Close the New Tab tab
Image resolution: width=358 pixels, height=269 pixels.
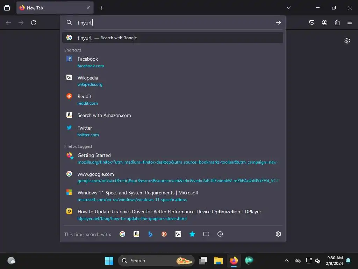pos(88,8)
